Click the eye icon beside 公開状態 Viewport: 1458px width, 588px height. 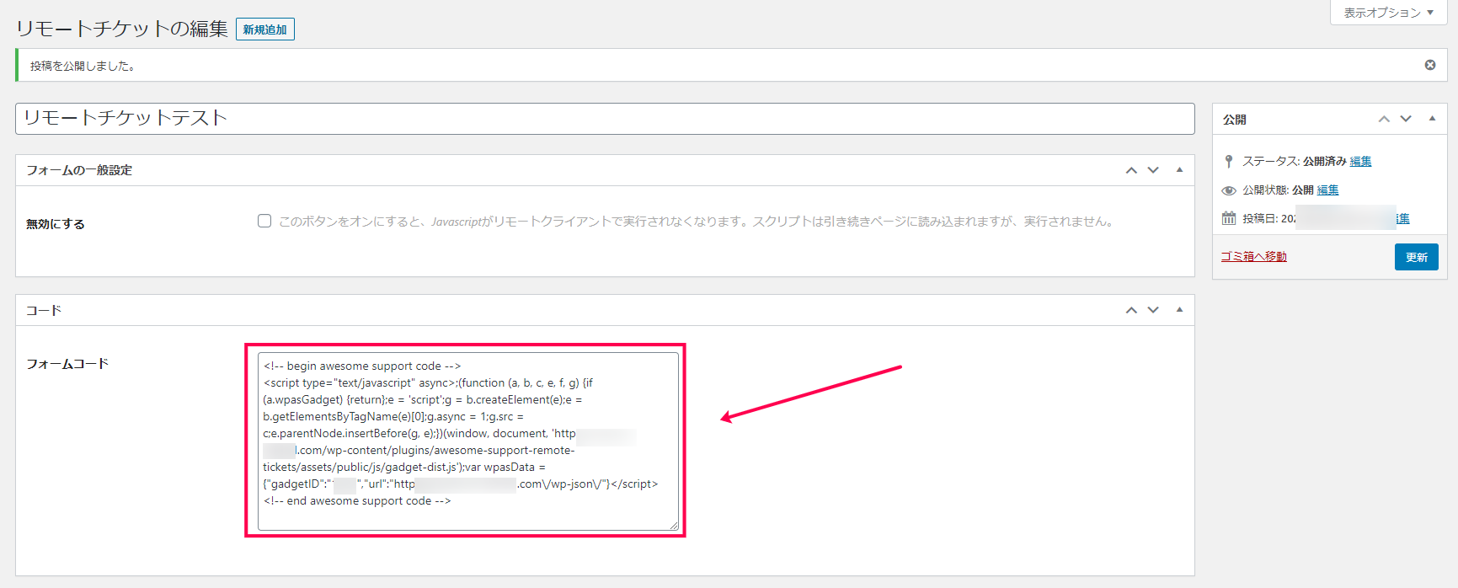tap(1229, 190)
